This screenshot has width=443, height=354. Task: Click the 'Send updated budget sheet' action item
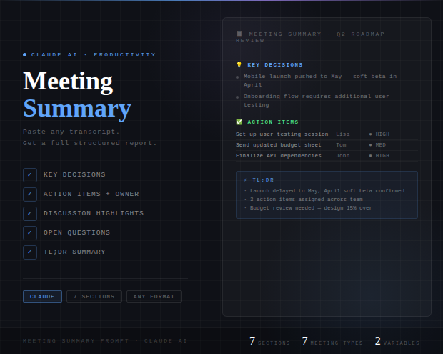[279, 144]
